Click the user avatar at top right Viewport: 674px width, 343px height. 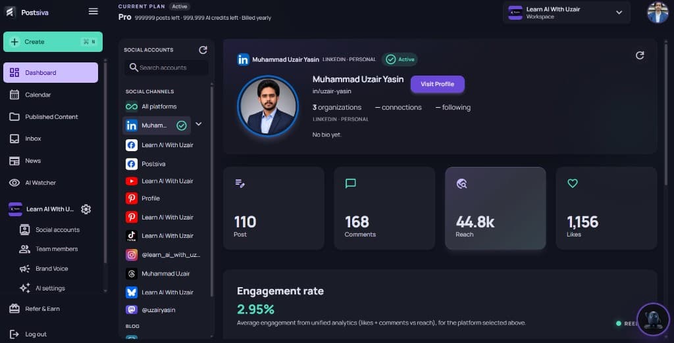[658, 12]
